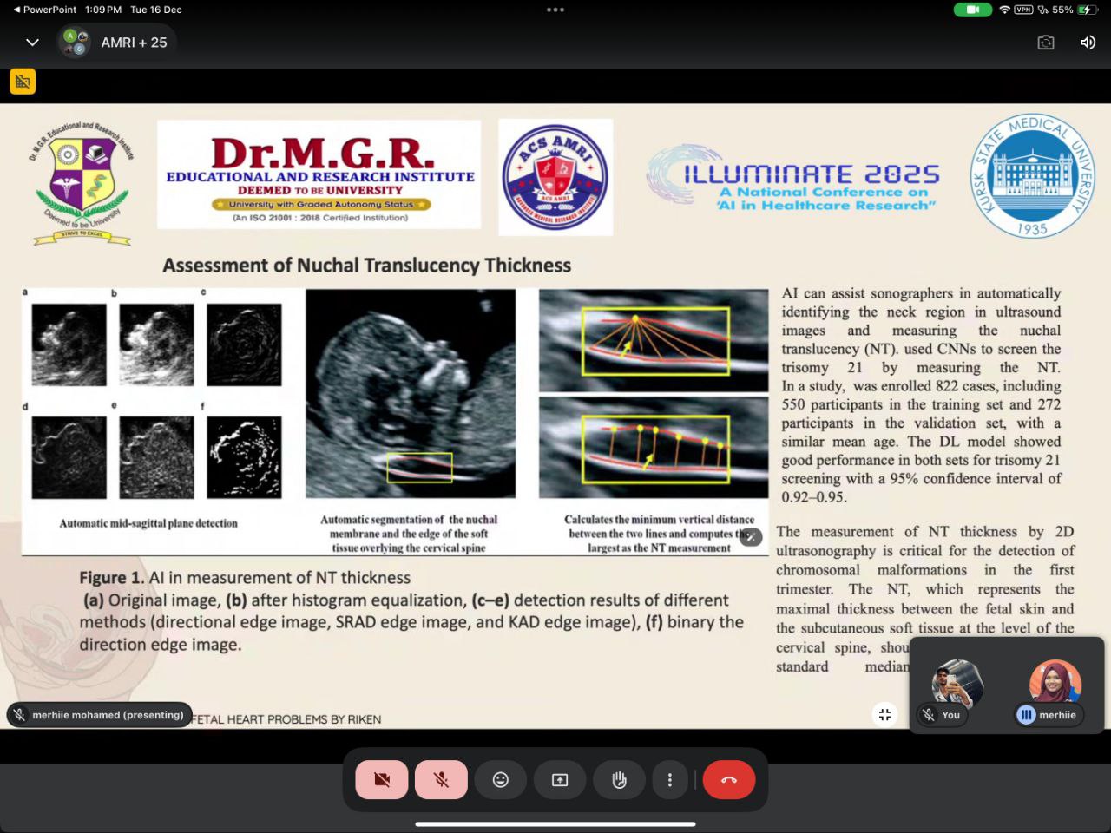The image size is (1111, 833).
Task: Tap the share screen icon
Action: click(x=560, y=780)
